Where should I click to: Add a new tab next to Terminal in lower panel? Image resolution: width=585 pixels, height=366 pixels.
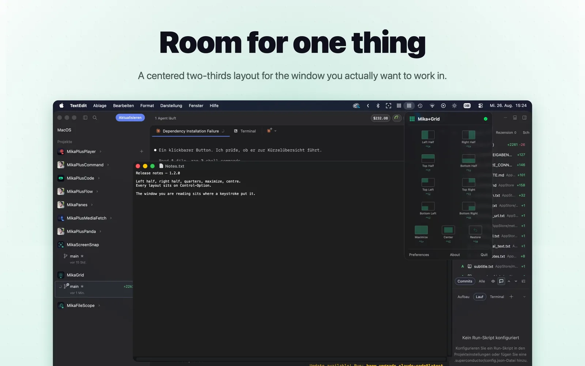511,297
